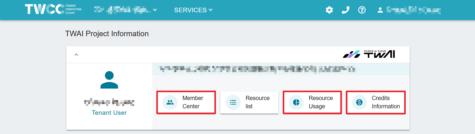Select the Resource list label

[257, 102]
